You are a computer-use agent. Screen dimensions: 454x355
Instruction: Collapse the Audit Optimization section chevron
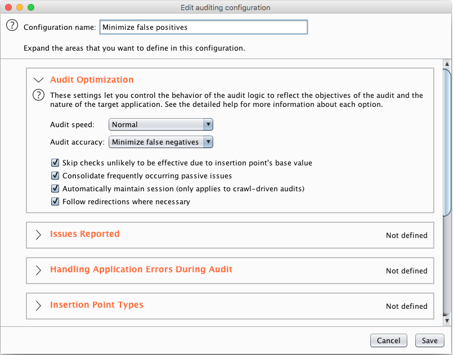38,80
